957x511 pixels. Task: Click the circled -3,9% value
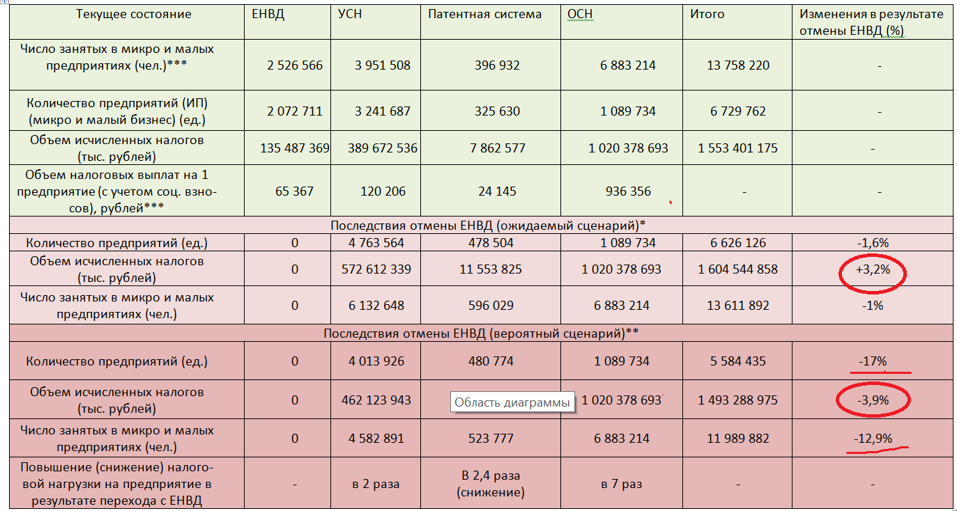[871, 400]
